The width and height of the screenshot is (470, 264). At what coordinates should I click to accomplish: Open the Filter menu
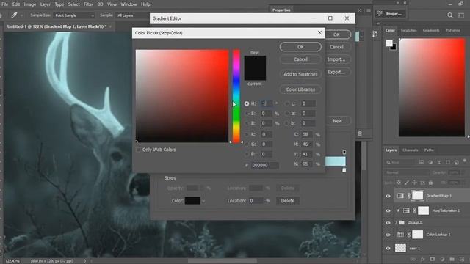point(88,4)
